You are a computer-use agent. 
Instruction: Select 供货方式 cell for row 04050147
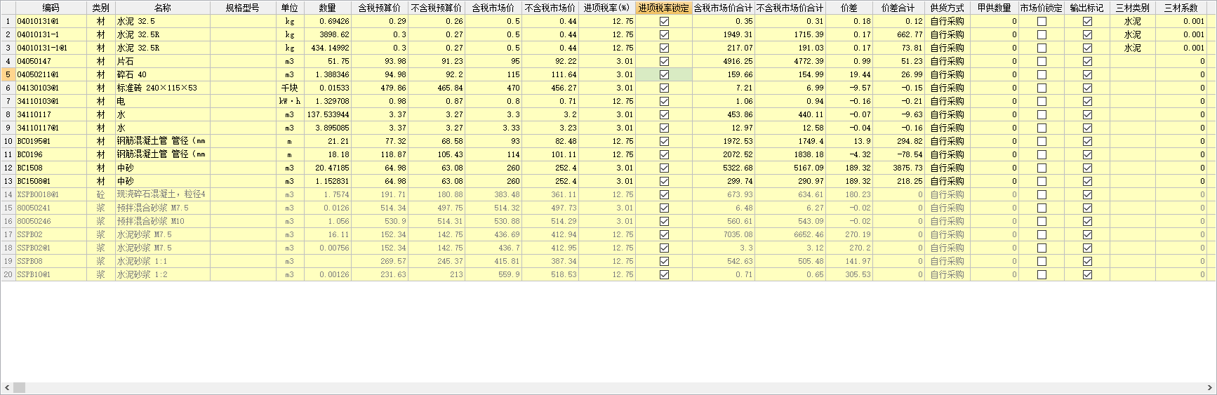pos(947,61)
